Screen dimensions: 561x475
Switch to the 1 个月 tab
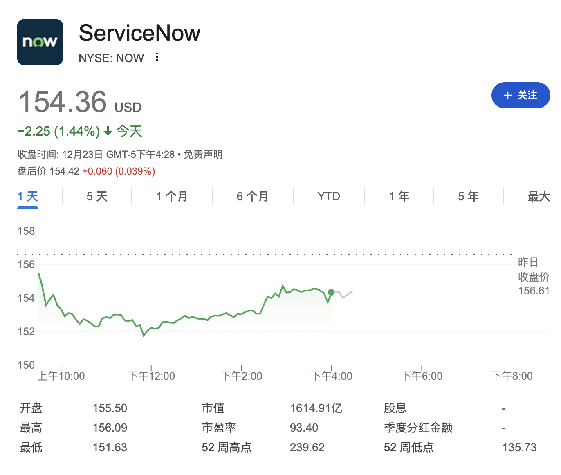pyautogui.click(x=172, y=197)
